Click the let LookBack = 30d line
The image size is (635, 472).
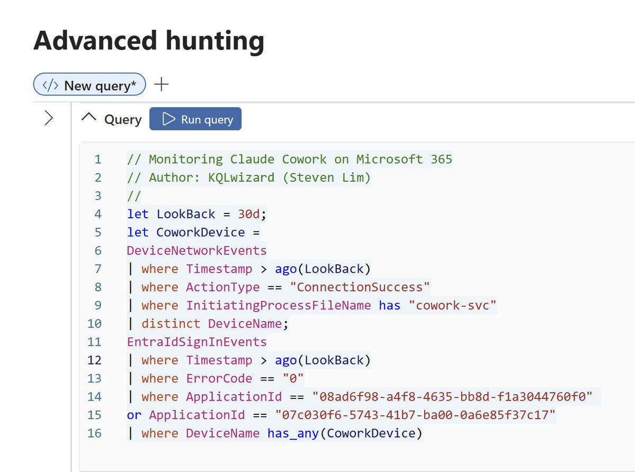[196, 214]
